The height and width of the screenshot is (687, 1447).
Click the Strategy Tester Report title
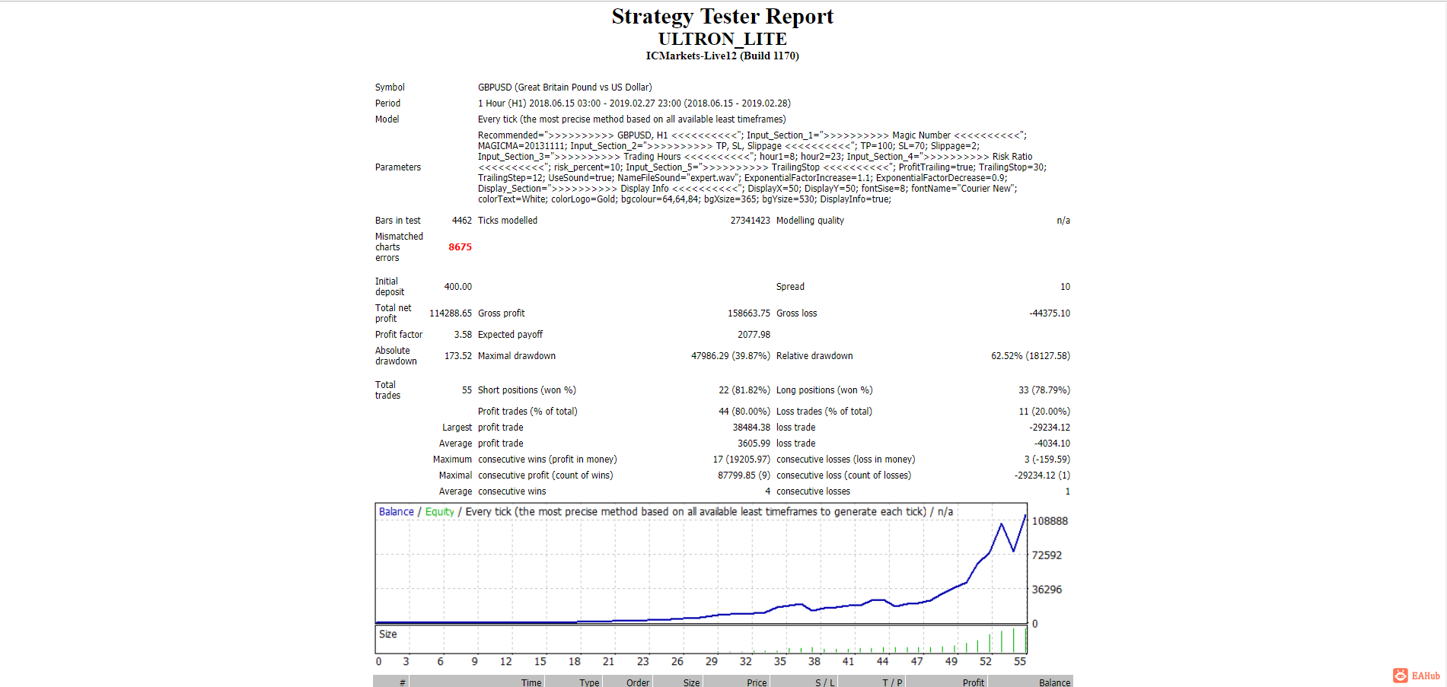pos(722,16)
